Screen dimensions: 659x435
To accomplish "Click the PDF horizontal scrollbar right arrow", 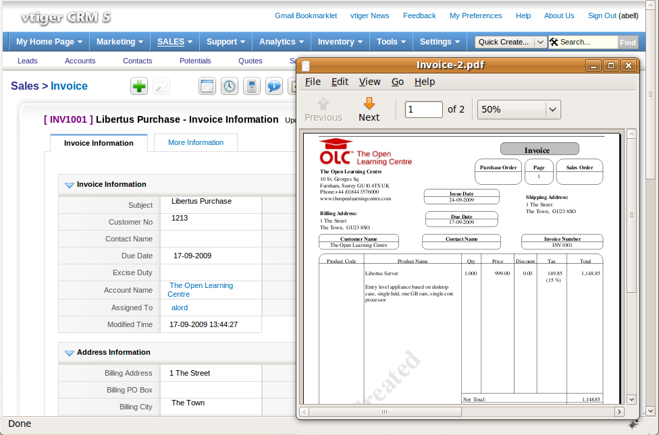I will [x=618, y=412].
